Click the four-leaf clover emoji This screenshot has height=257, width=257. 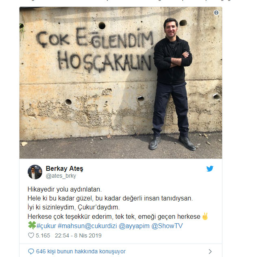tap(32, 225)
